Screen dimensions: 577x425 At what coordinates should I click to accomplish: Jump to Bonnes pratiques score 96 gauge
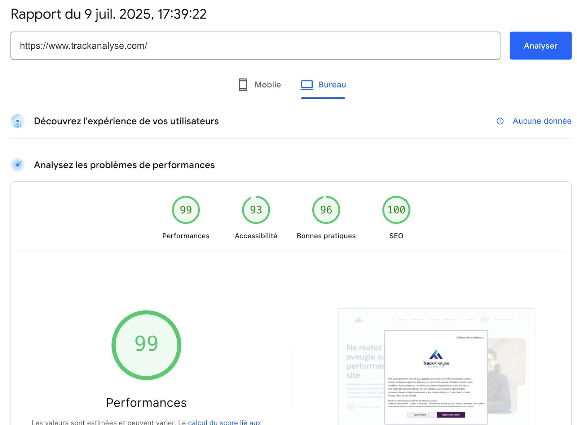326,210
